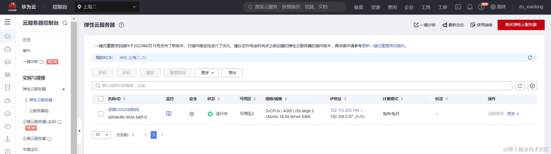Open the row 更多 operations dropdown

pos(513,114)
